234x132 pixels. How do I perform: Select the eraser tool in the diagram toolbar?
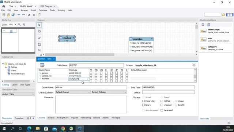coord(39,38)
